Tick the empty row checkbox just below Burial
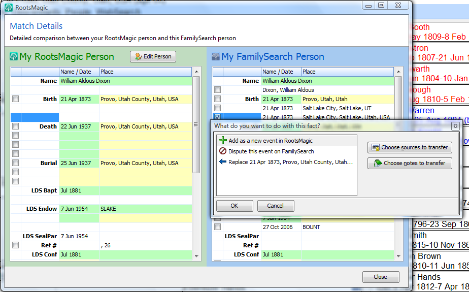Image resolution: width=469 pixels, height=292 pixels. (x=16, y=172)
